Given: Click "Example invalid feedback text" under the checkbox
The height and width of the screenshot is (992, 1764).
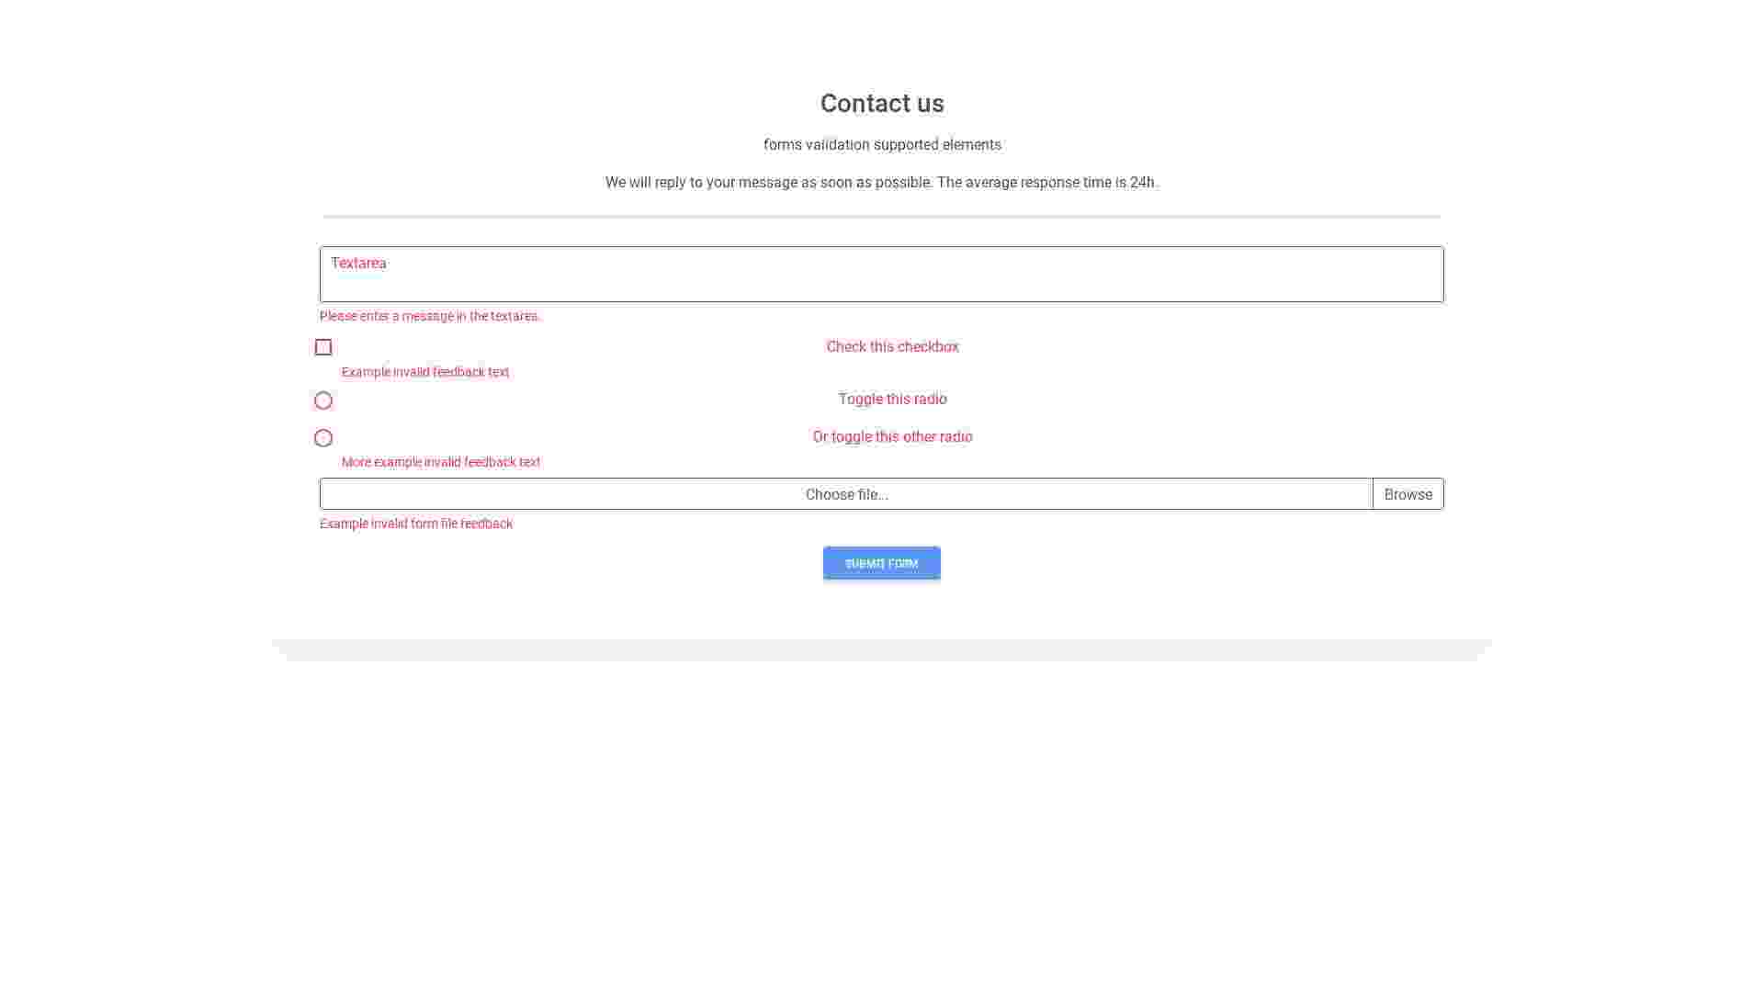Looking at the screenshot, I should 425,372.
